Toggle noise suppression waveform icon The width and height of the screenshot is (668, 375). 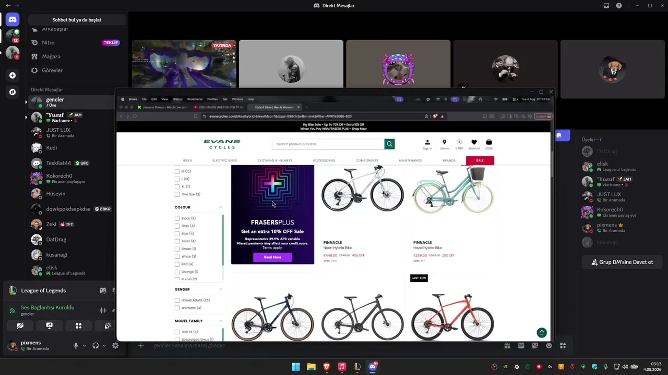pyautogui.click(x=103, y=310)
